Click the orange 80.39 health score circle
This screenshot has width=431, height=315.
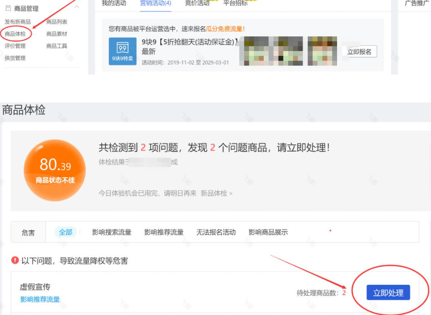pos(55,167)
